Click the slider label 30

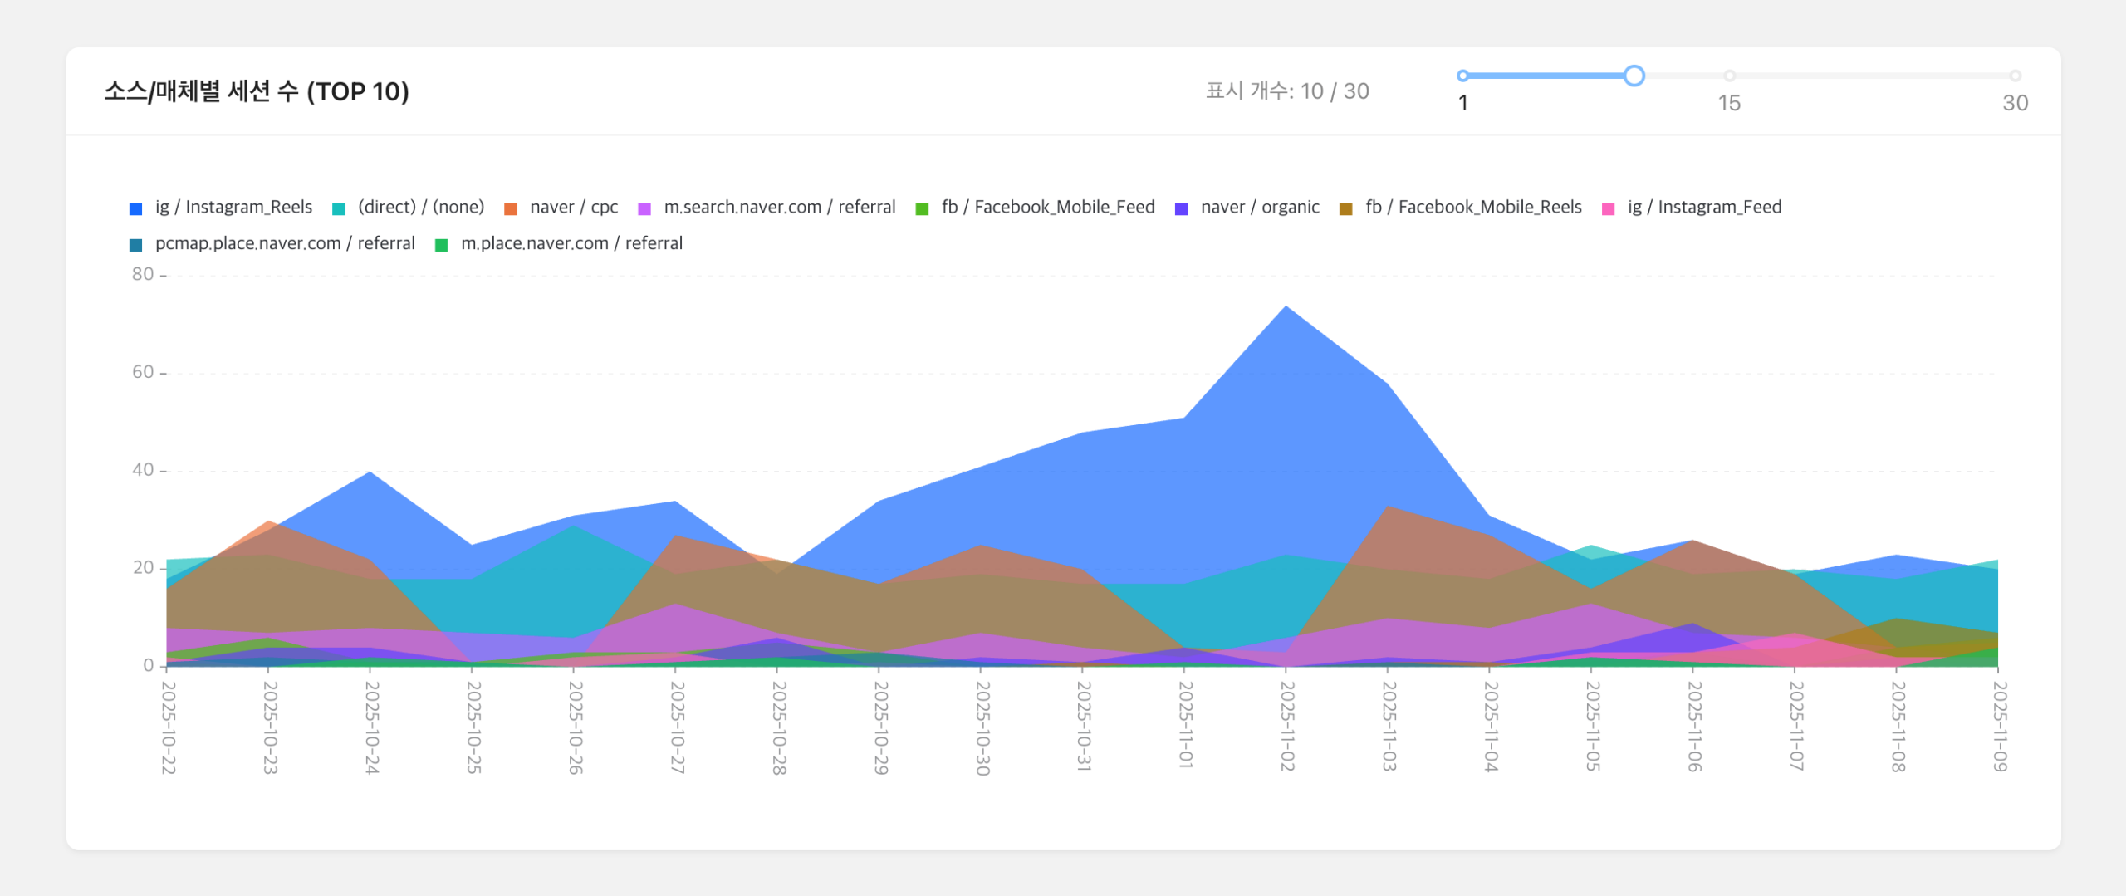pyautogui.click(x=2015, y=103)
